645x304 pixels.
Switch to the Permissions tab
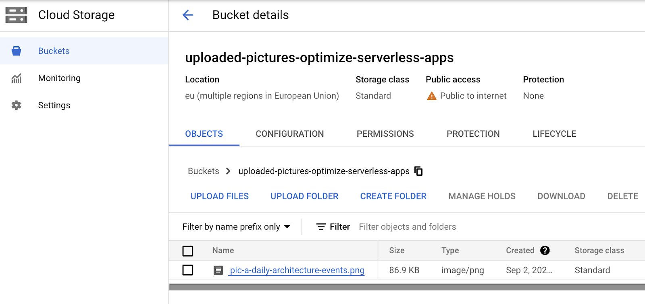pos(385,134)
